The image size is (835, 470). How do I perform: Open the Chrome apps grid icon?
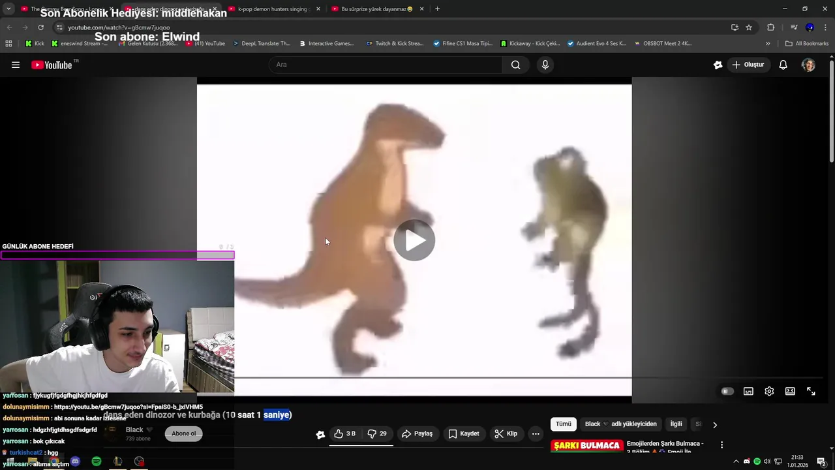[x=8, y=44]
